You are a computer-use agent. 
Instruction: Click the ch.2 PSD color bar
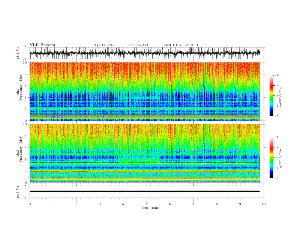tap(271, 158)
